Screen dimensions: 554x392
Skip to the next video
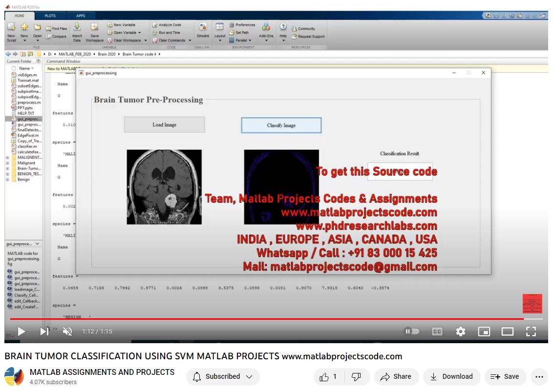44,331
